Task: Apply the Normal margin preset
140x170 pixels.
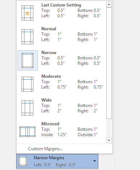Action: pos(61,37)
